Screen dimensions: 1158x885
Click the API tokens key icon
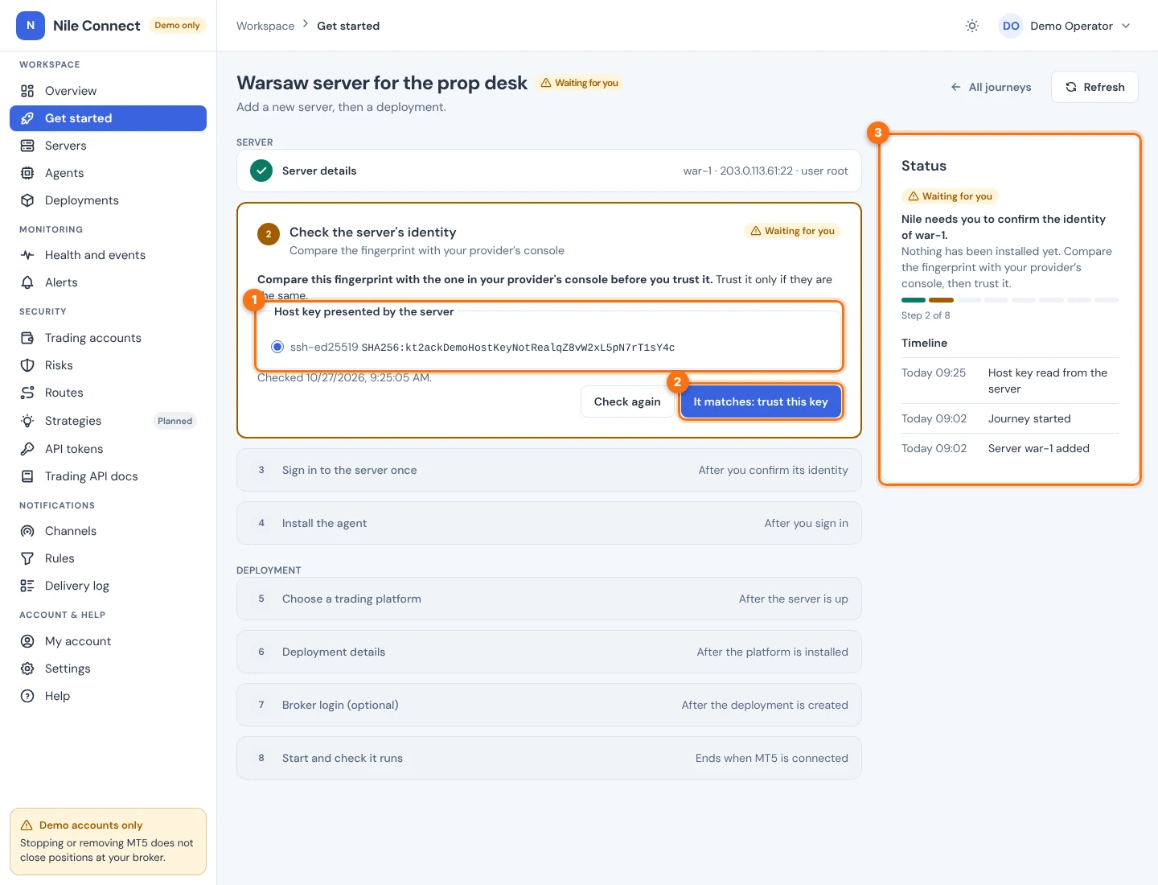[x=27, y=449]
